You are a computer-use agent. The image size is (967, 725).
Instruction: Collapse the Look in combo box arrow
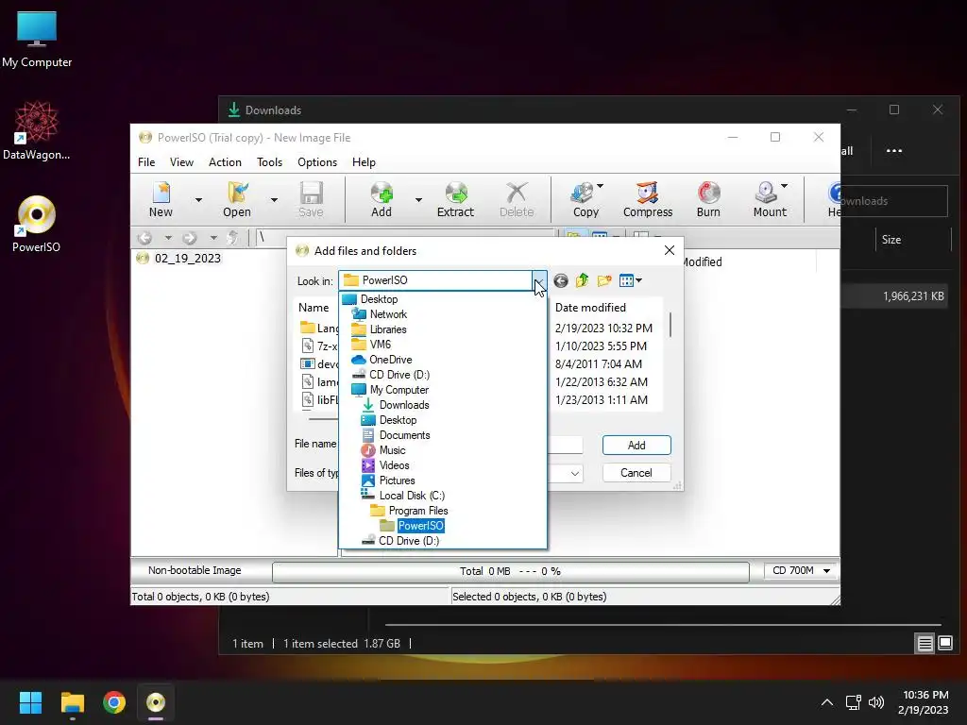click(539, 280)
